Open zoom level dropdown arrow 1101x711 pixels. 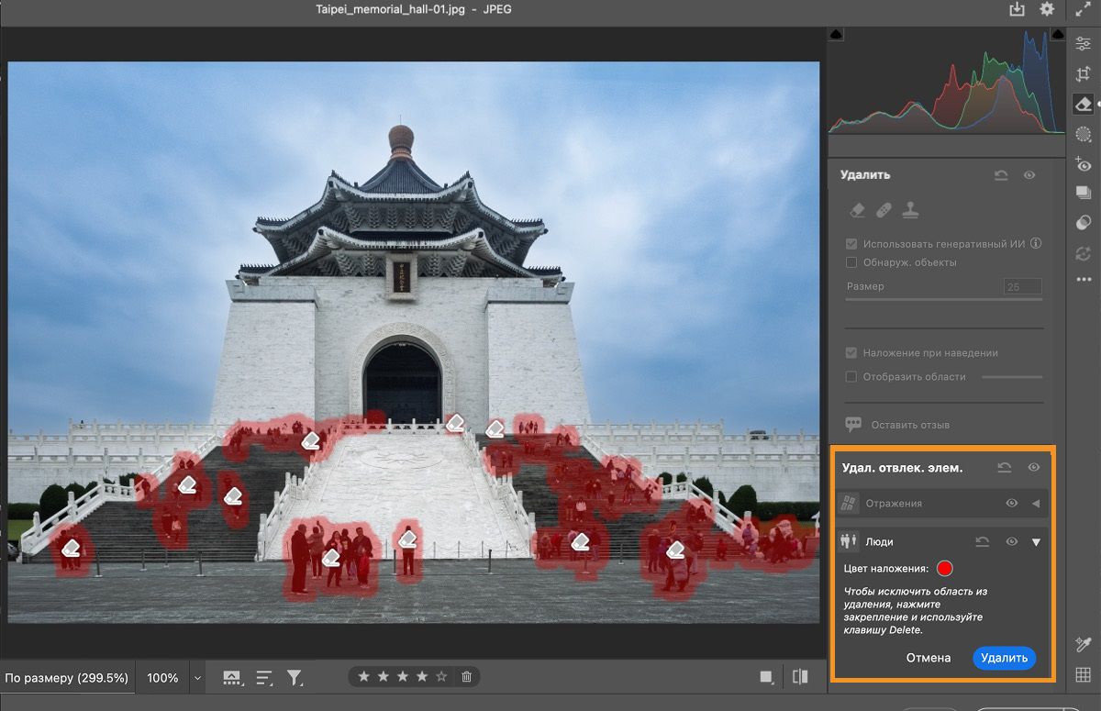196,679
